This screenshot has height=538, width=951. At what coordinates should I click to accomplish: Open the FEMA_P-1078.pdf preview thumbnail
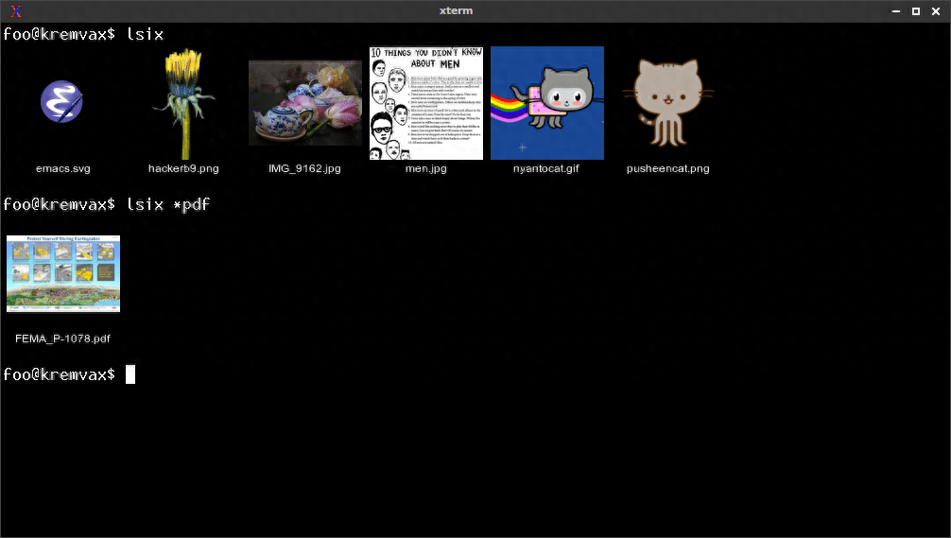(63, 273)
